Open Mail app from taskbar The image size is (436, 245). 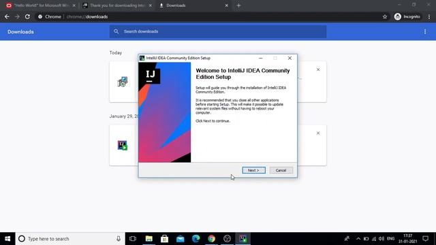(x=180, y=239)
